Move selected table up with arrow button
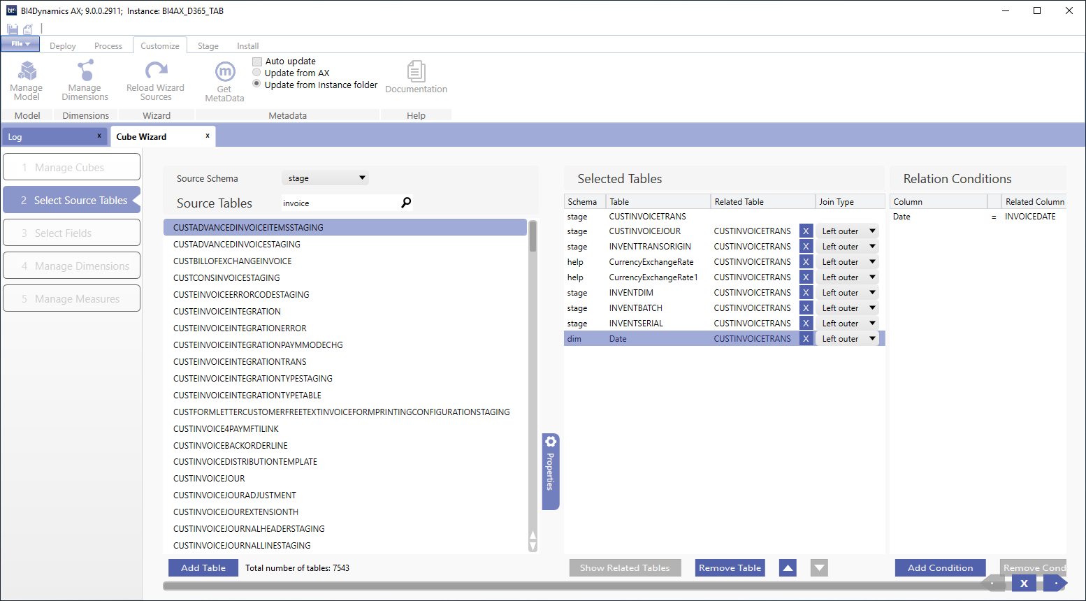This screenshot has height=601, width=1086. tap(788, 568)
